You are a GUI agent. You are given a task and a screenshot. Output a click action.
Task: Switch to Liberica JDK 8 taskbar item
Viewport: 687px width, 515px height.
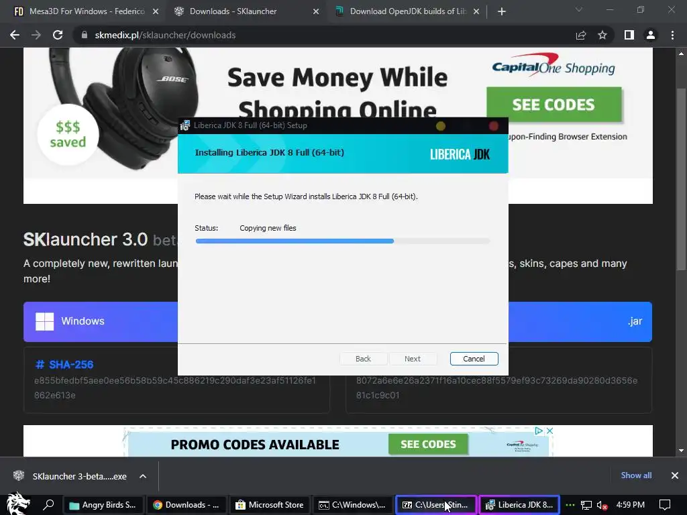pos(519,505)
